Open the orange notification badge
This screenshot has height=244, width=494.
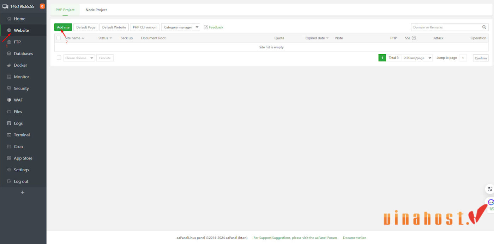pos(42,6)
